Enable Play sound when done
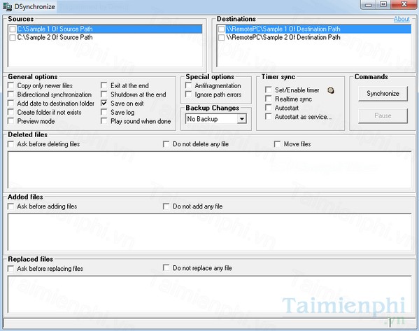419x331 pixels. click(x=104, y=121)
